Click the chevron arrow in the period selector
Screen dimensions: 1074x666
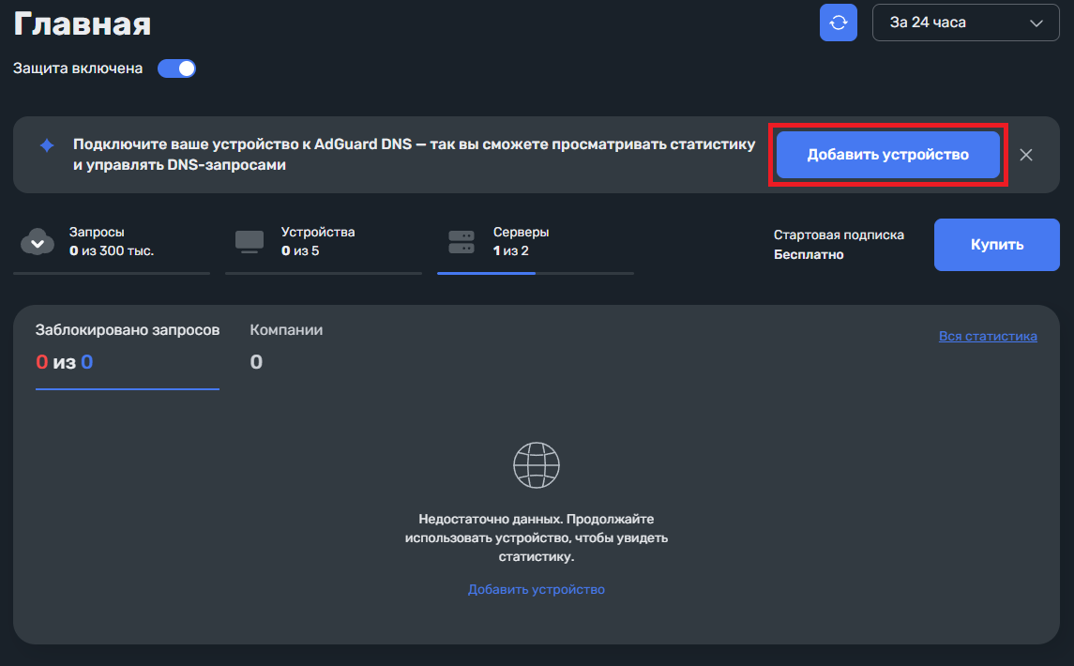click(1036, 23)
